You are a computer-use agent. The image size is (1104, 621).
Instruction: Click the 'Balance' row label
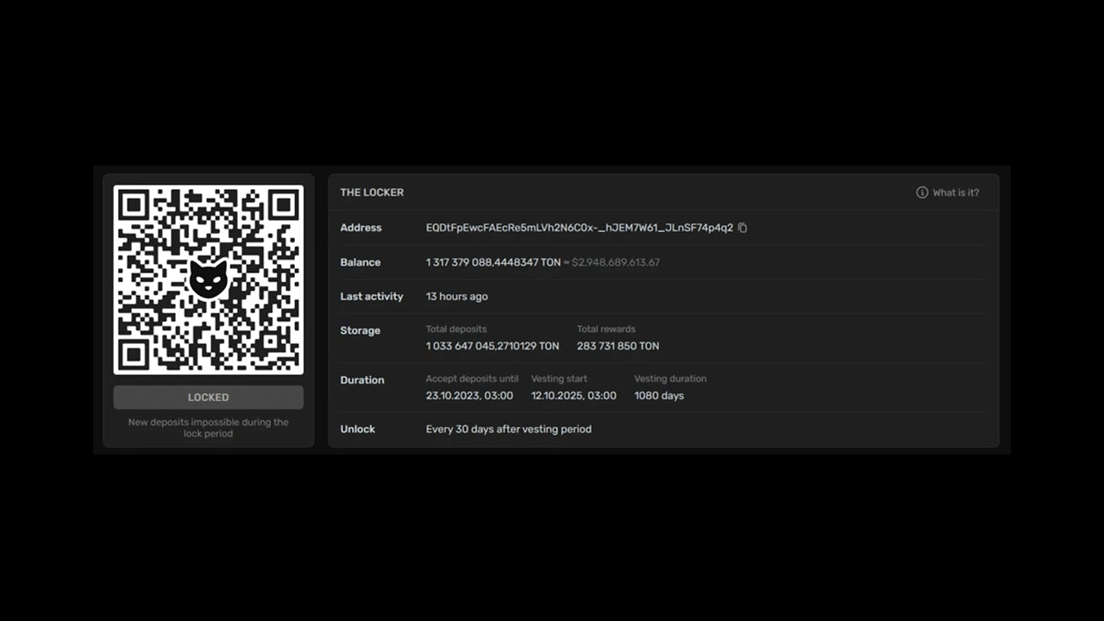pos(361,262)
